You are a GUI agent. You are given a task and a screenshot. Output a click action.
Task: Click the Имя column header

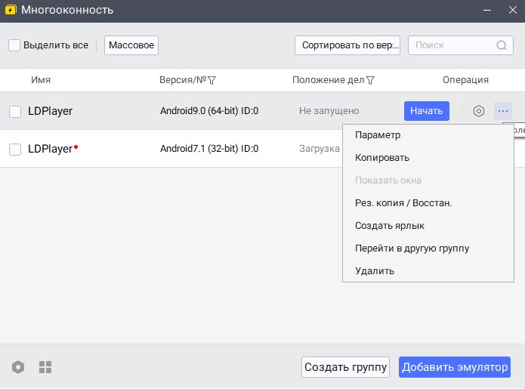pos(41,80)
